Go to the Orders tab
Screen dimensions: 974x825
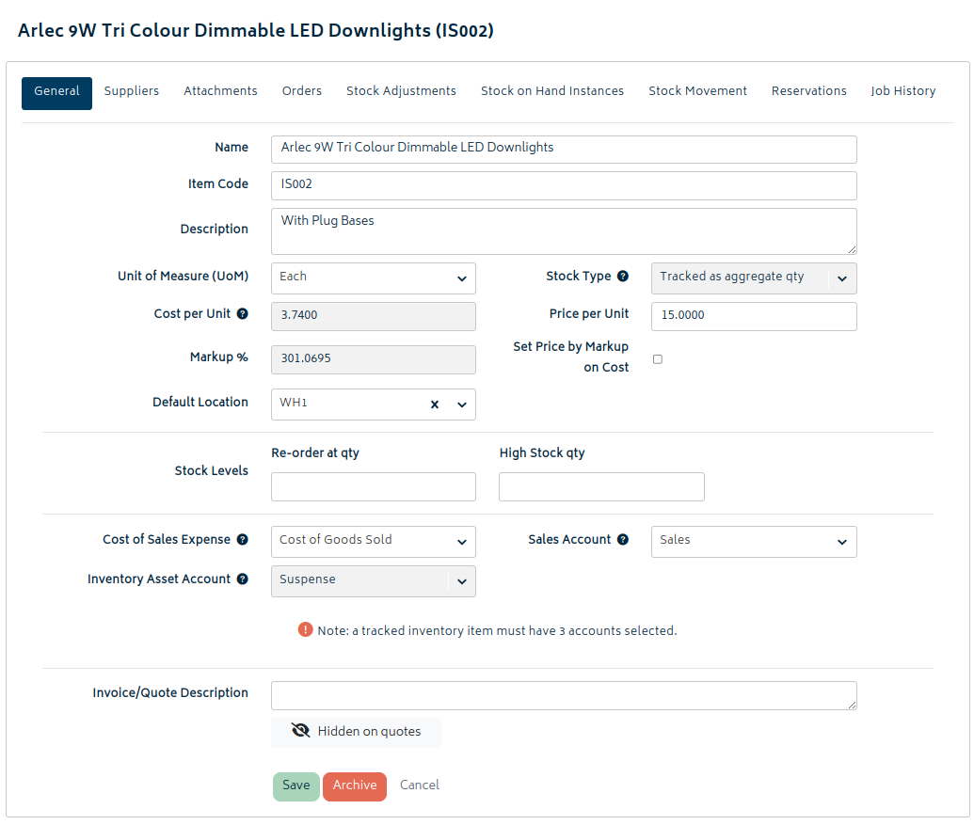point(302,91)
